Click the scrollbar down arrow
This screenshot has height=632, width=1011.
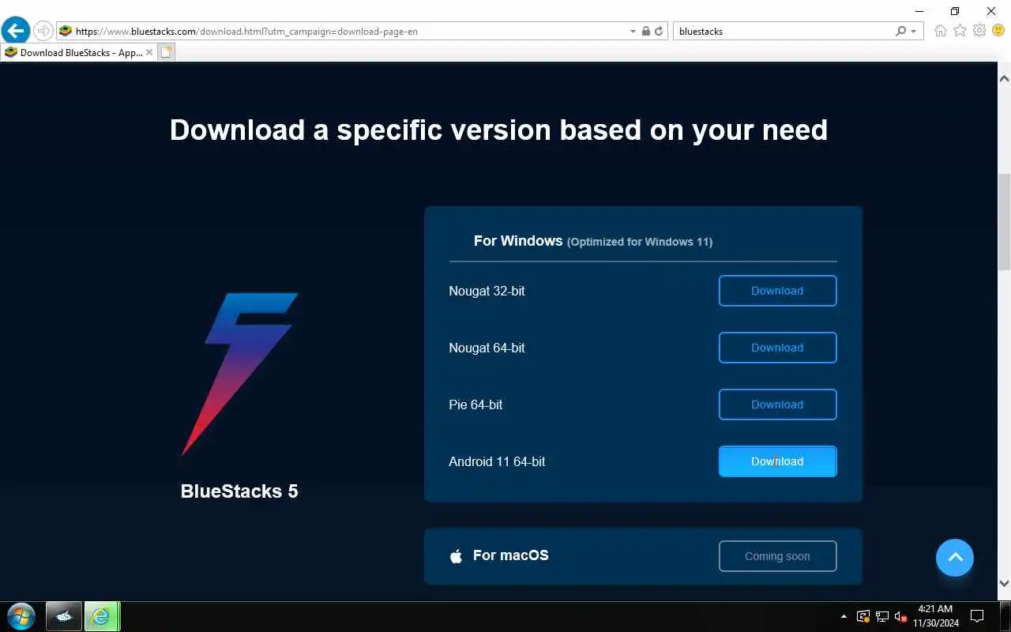[1004, 583]
